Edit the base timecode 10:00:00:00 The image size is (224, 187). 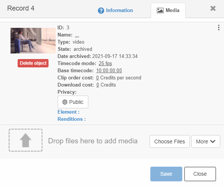pos(109,70)
